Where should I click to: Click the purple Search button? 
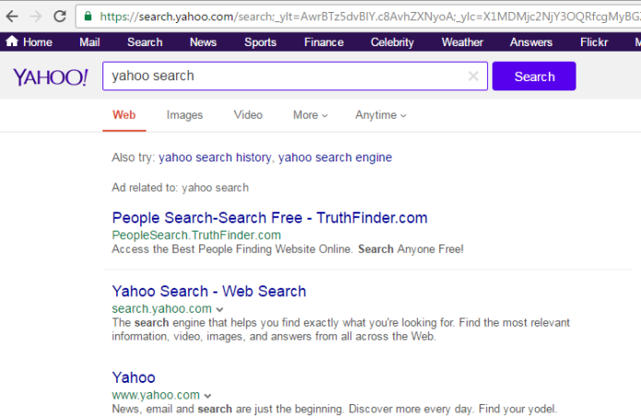coord(534,76)
